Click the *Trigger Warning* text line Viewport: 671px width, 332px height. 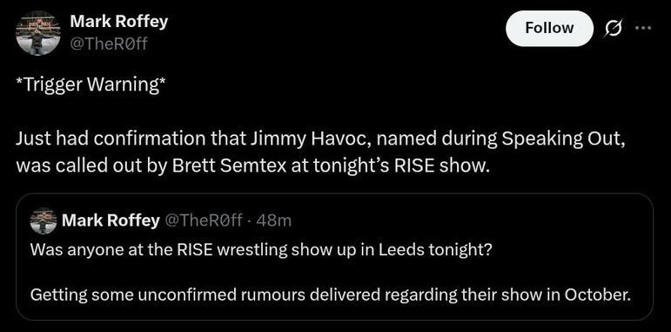click(90, 85)
